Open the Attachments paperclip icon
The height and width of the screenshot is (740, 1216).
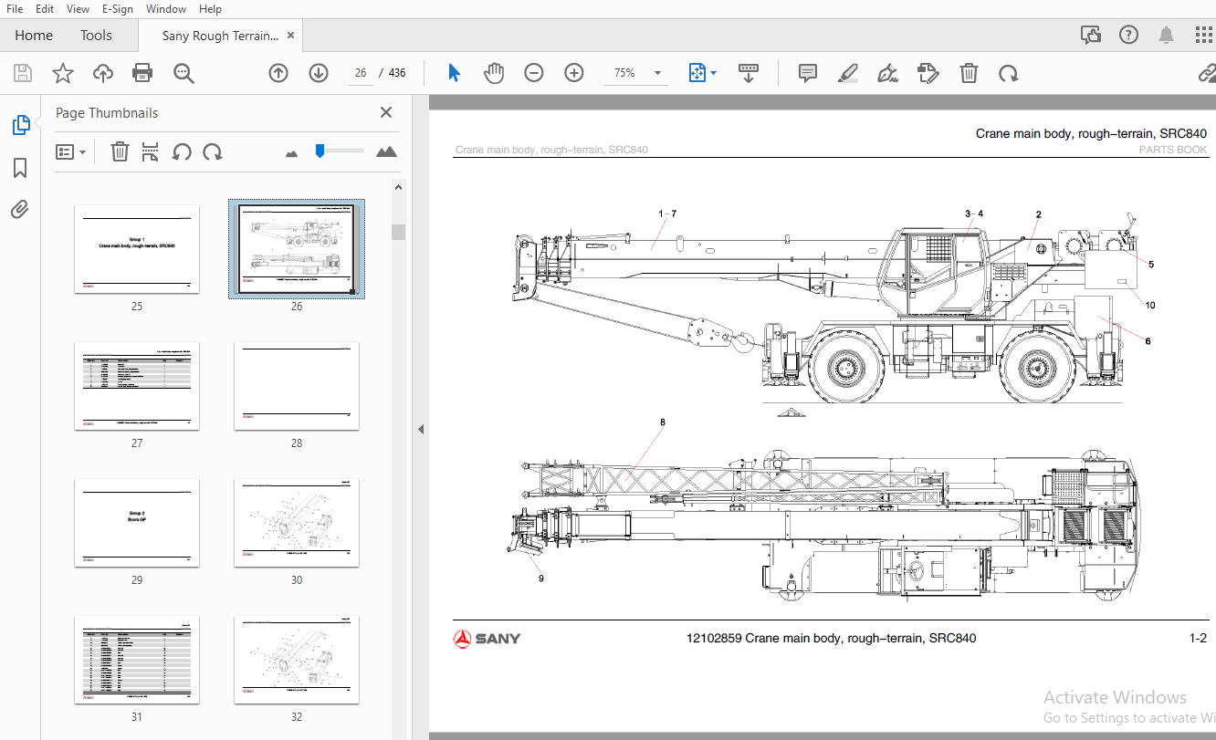tap(20, 210)
